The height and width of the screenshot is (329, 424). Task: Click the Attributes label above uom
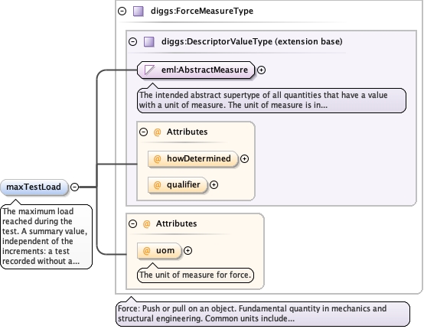click(176, 224)
